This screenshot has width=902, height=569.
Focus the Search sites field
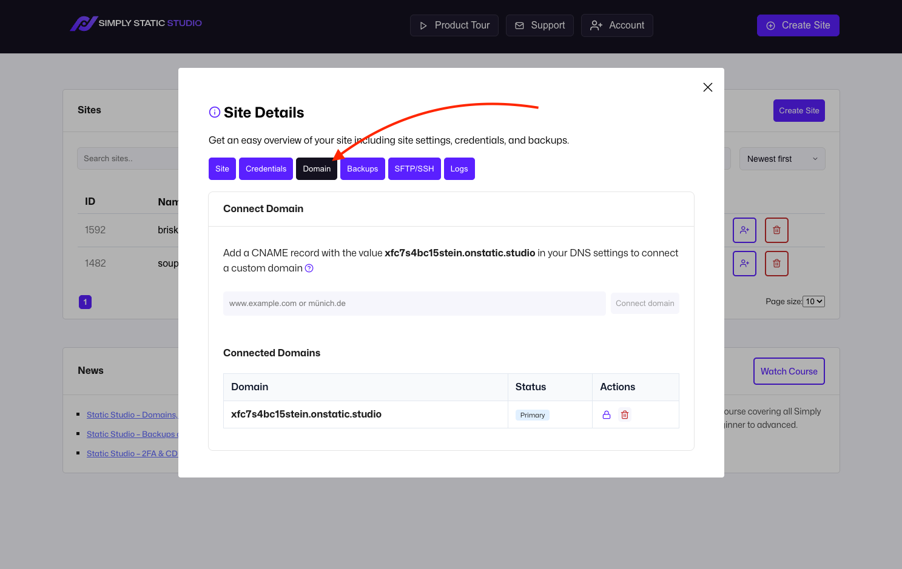point(128,159)
